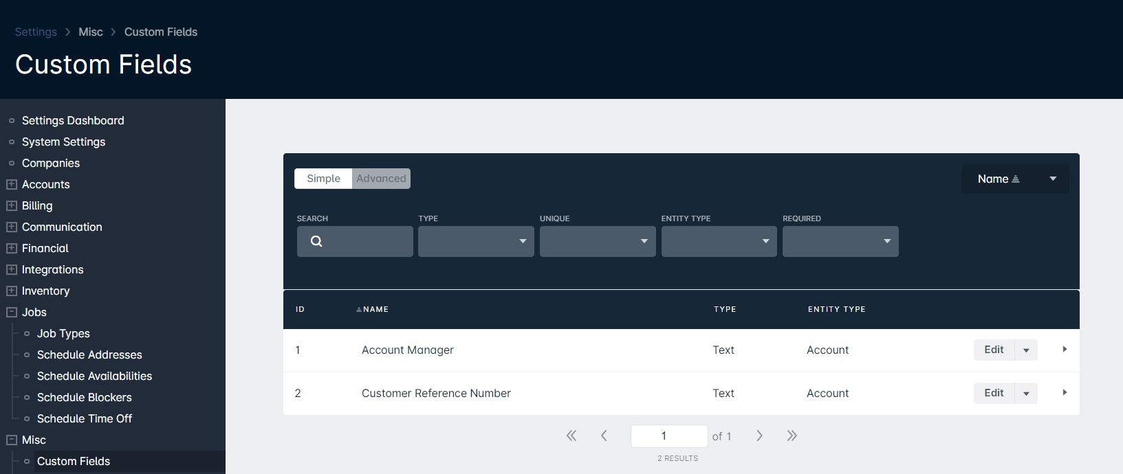Click into the Search input field
This screenshot has height=474, width=1123.
355,241
